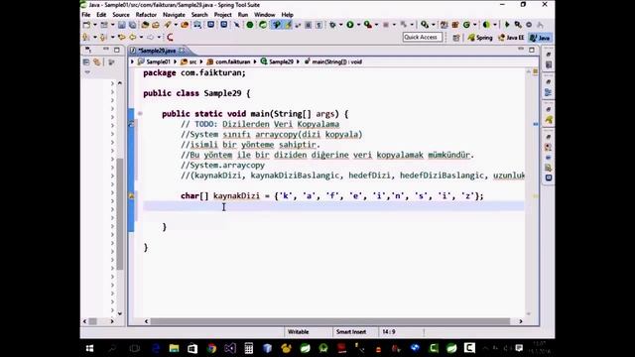The height and width of the screenshot is (357, 635).
Task: Click in the Quick Access field
Action: point(422,38)
